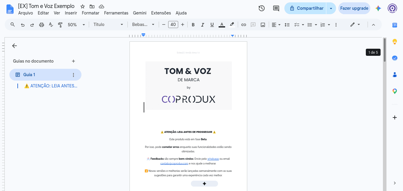Toggle underline formatting
Screen dimensions: 403x191
[212, 25]
